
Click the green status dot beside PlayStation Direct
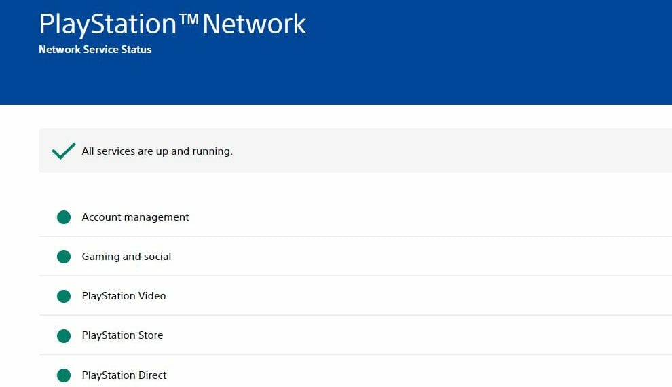[64, 375]
